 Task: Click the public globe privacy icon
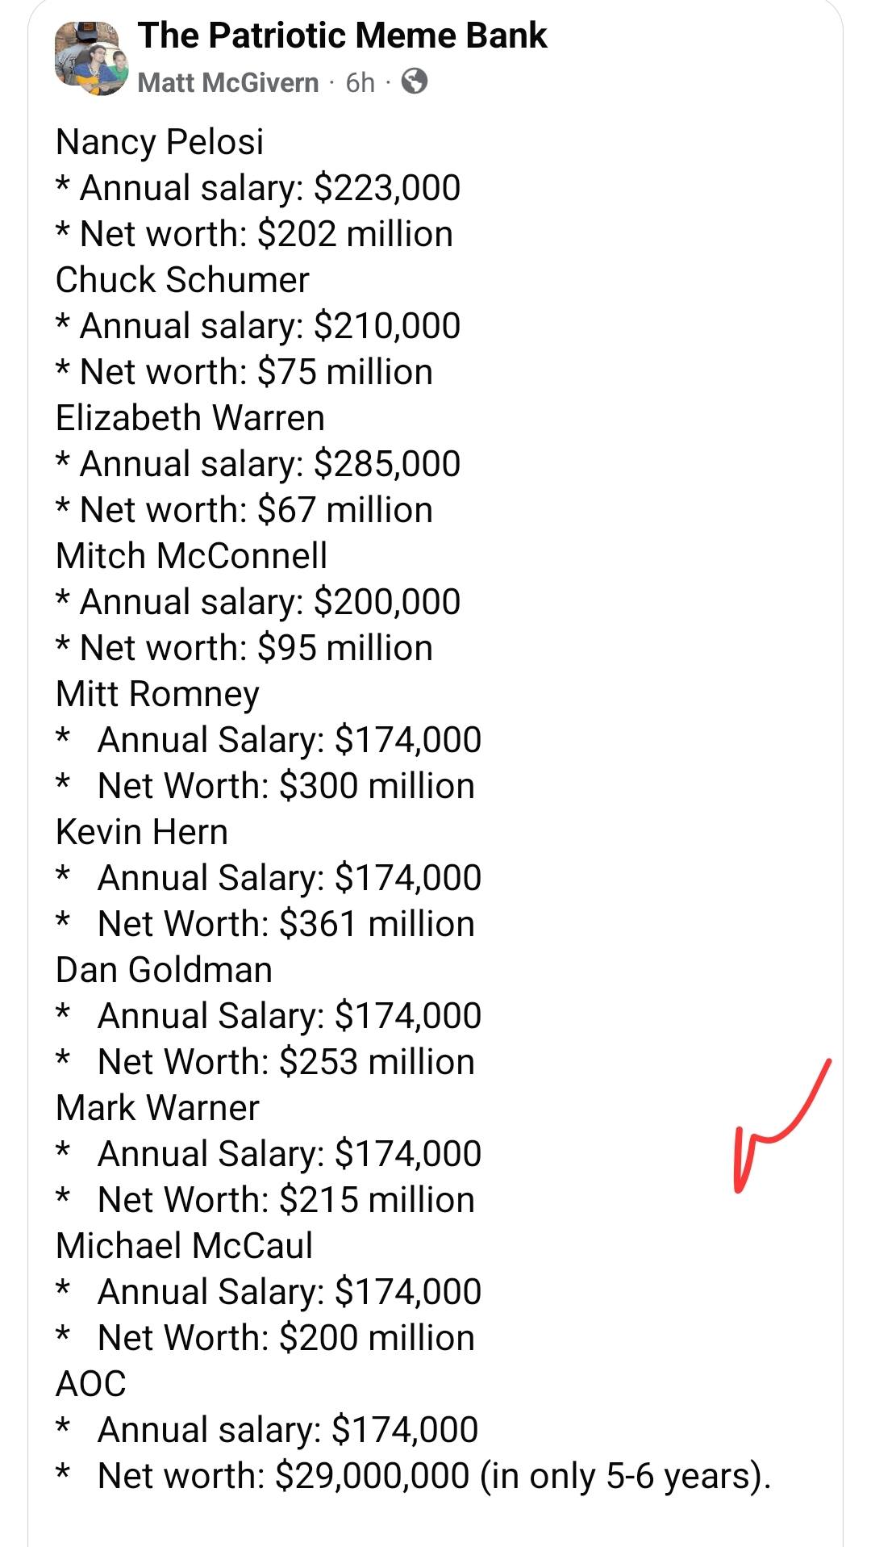pyautogui.click(x=414, y=82)
